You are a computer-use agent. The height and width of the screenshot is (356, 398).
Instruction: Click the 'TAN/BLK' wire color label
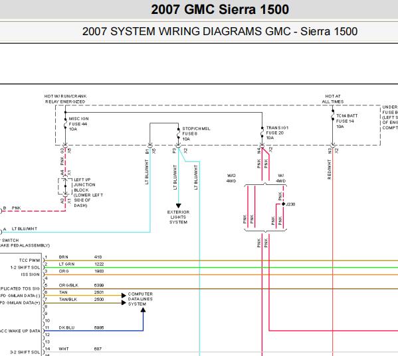coord(68,299)
